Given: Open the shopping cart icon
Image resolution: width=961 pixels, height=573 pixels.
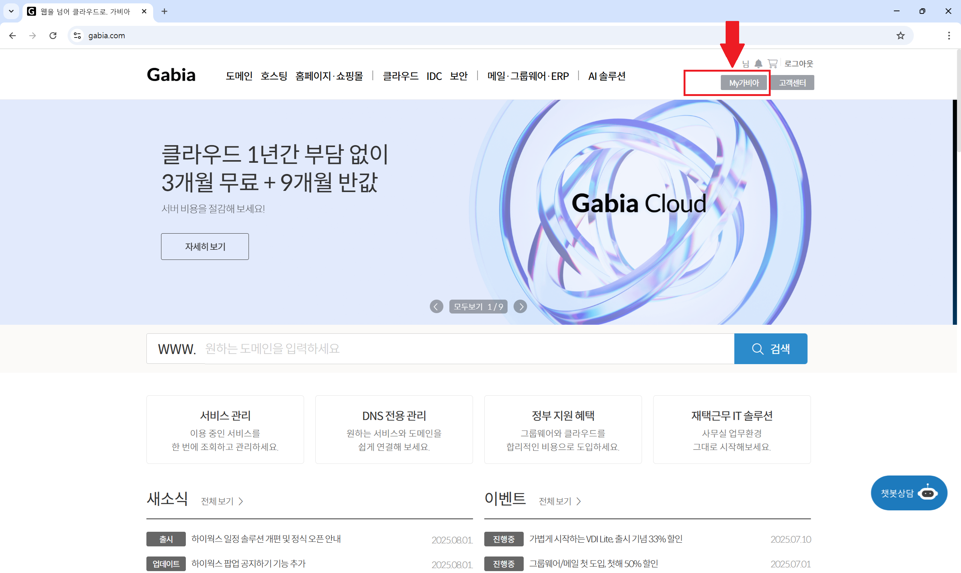Looking at the screenshot, I should point(773,64).
